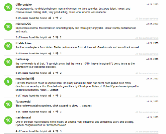Select moviemitch96's green 9 score badge

(x=8, y=81)
